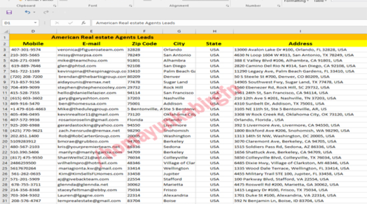Open Clipboard group dialog launcher
This screenshot has width=367, height=204.
coord(55,6)
